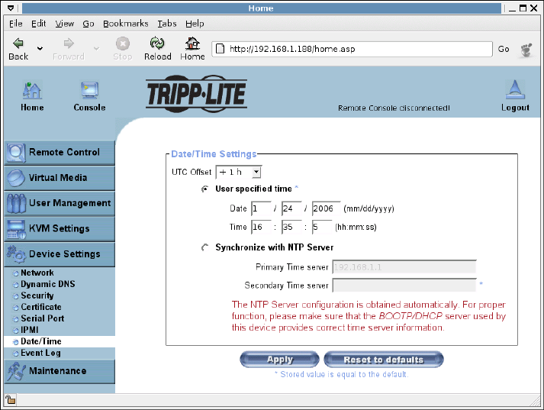The width and height of the screenshot is (544, 410).
Task: Open Remote Control section icon
Action: [15, 153]
